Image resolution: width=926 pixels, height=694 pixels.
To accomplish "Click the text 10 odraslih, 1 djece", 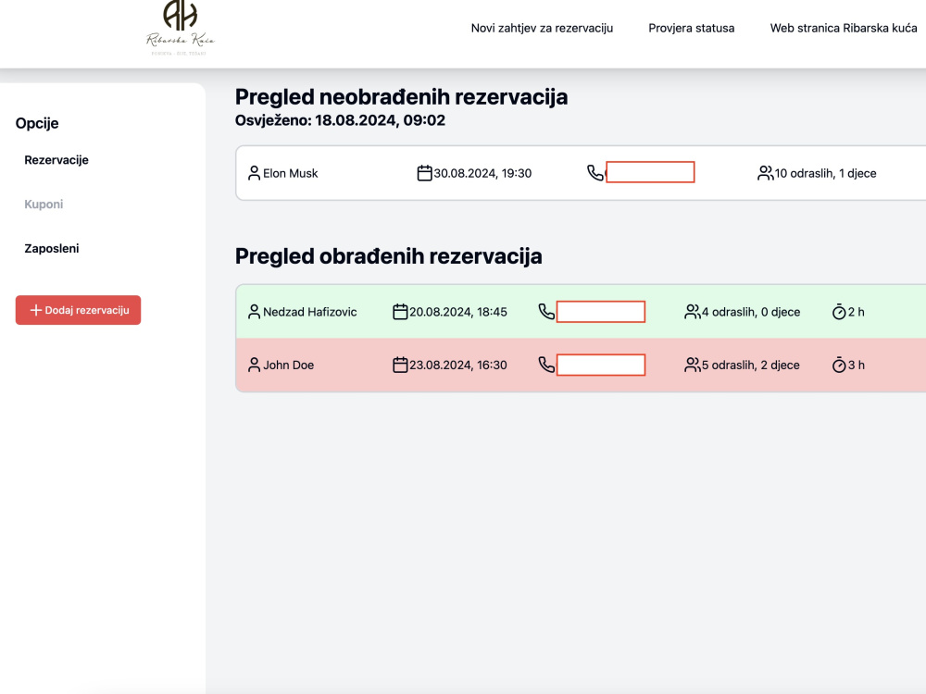I will [x=825, y=173].
